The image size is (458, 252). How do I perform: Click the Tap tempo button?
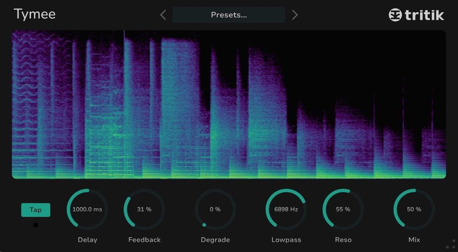[35, 210]
